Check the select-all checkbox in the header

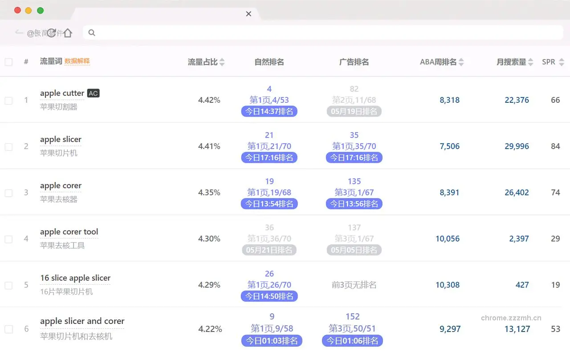pyautogui.click(x=8, y=62)
